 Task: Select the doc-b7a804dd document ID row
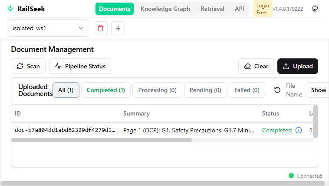(65, 130)
